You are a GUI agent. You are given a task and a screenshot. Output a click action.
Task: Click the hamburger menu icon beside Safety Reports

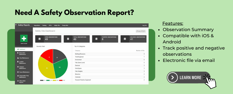pyautogui.click(x=16, y=25)
